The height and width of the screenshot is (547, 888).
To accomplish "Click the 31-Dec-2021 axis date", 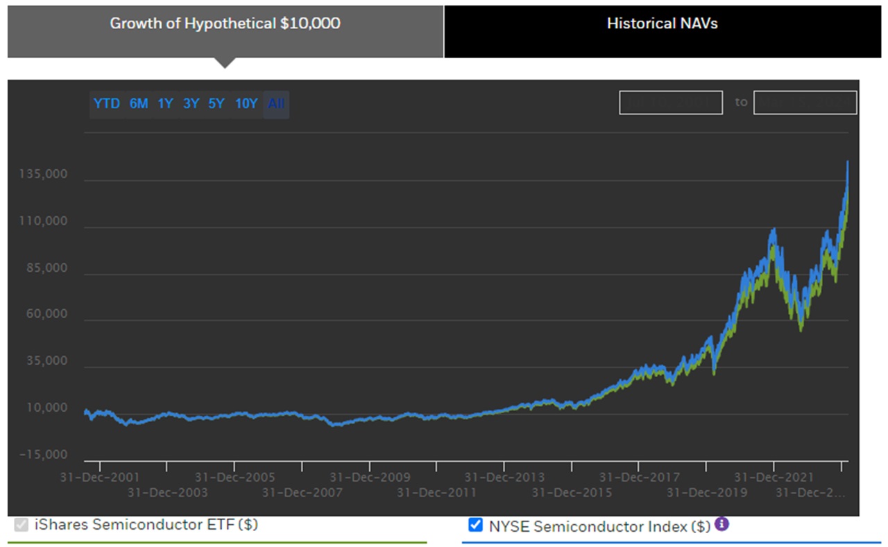I will click(x=774, y=477).
